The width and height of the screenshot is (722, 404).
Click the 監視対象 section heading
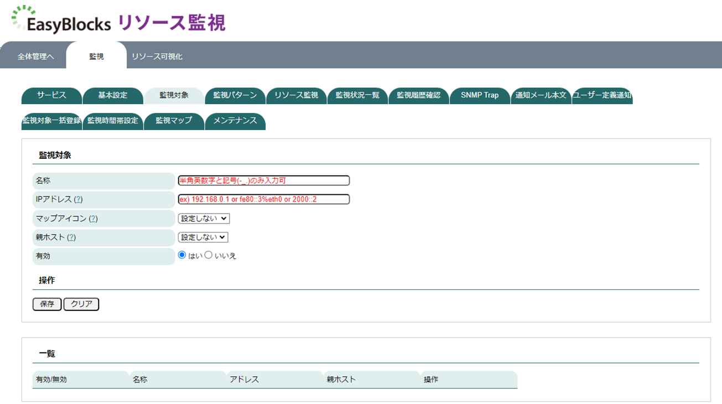(55, 156)
